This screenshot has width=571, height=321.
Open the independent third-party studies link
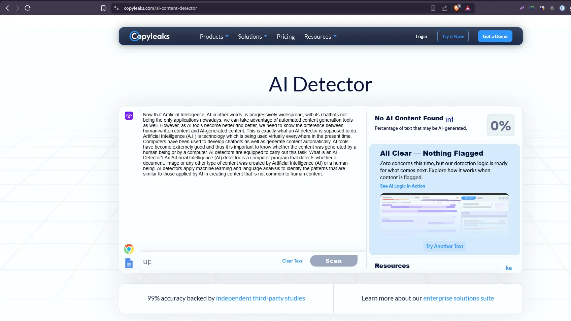[260, 298]
